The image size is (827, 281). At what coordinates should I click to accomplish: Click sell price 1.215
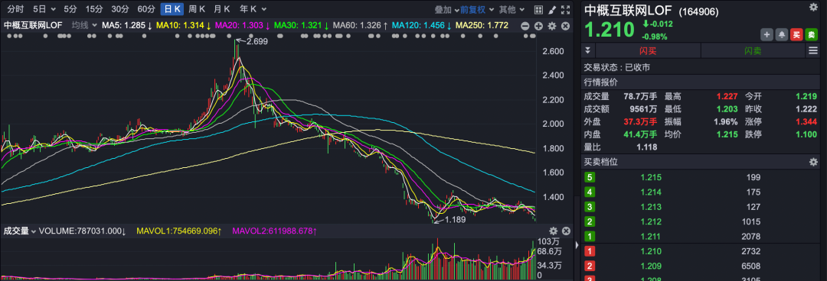tap(651, 177)
